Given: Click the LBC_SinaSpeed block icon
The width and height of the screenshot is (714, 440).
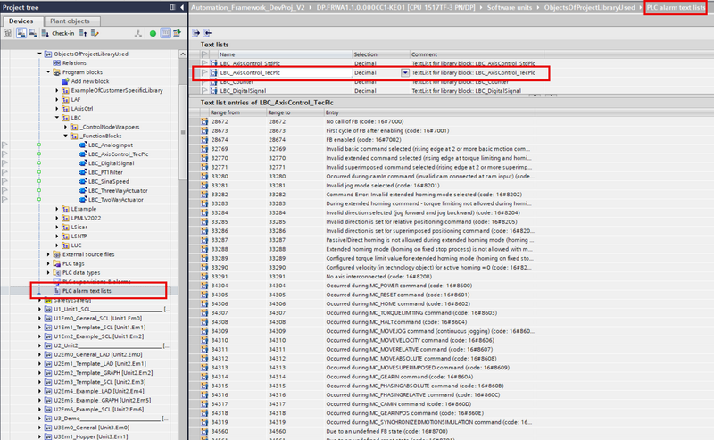Looking at the screenshot, I should (x=82, y=181).
